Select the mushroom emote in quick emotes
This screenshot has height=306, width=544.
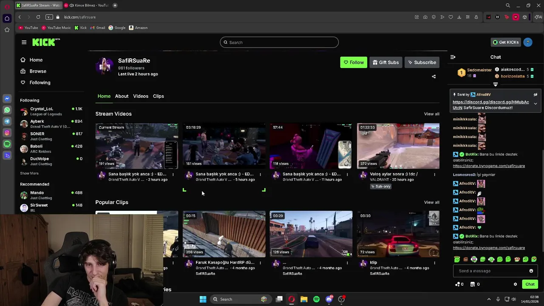517,259
